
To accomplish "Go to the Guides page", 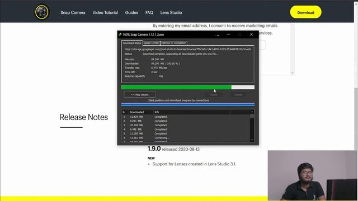I will click(x=131, y=12).
